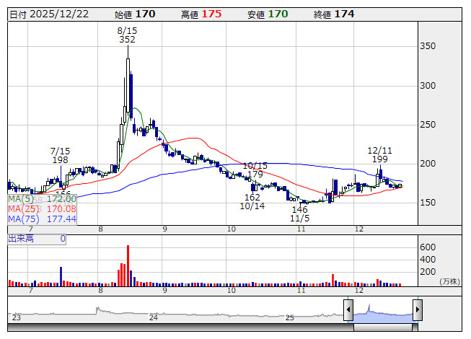
Task: Click the 12/11 high marker at 199
Action: coord(380,154)
